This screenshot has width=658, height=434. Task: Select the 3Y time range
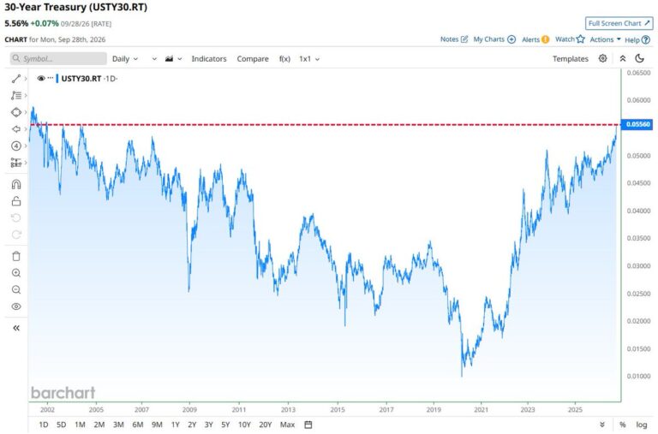[208, 425]
